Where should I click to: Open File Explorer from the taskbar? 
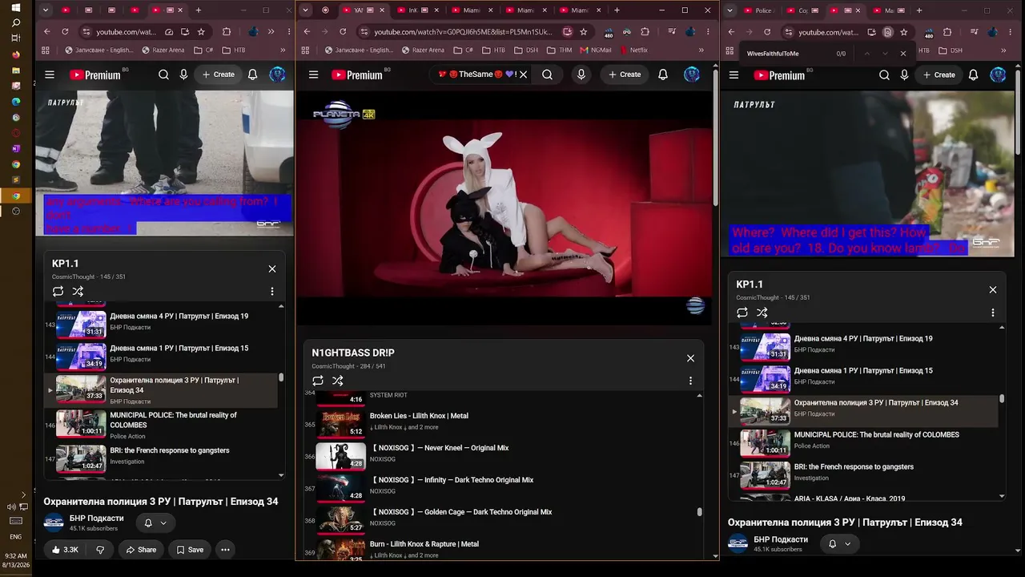click(16, 71)
